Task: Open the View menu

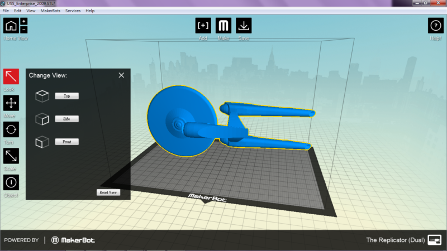Action: point(31,11)
